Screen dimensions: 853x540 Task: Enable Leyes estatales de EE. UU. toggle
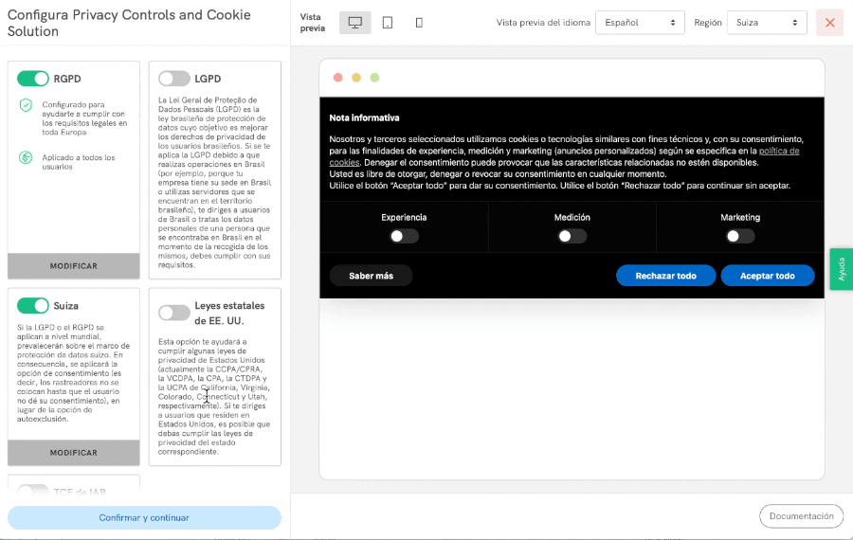[x=174, y=313]
